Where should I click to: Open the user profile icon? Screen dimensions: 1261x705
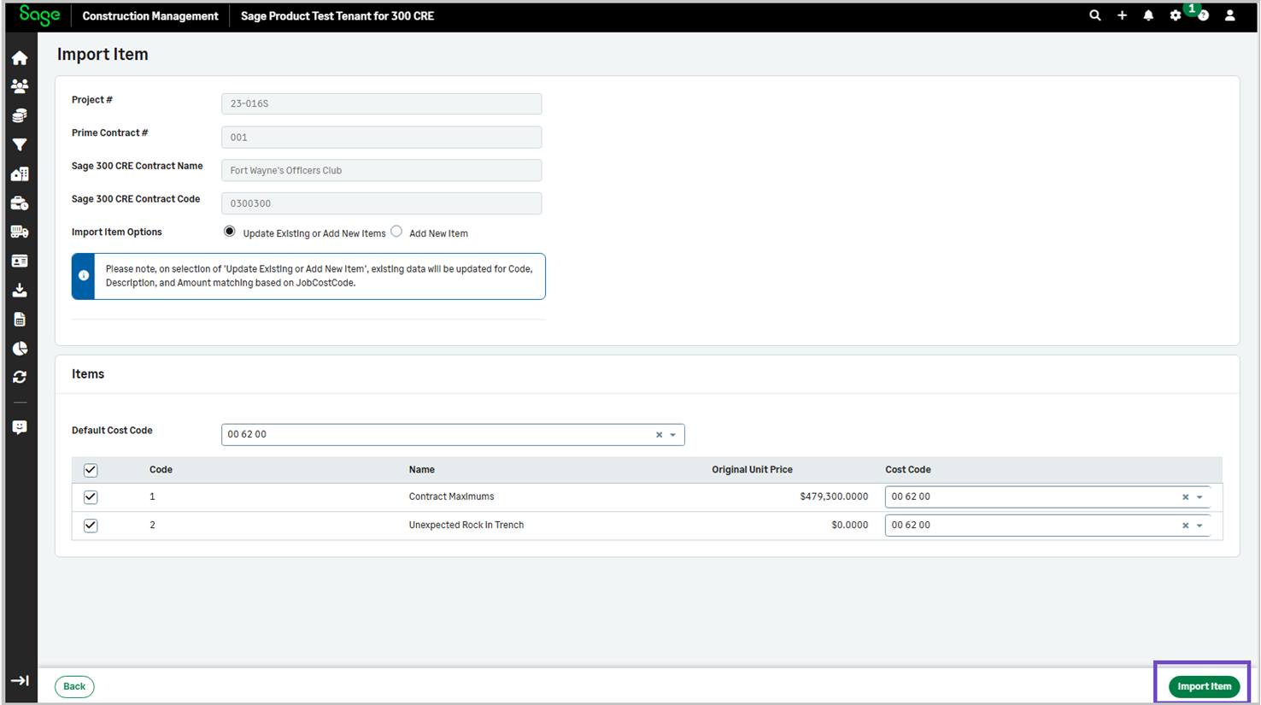click(1229, 15)
